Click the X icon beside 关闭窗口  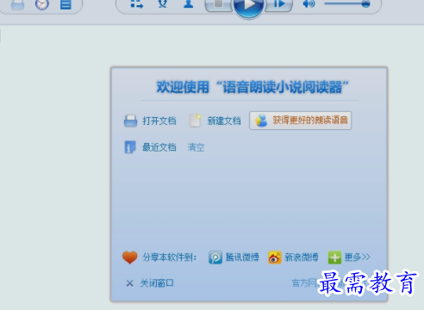[x=130, y=283]
